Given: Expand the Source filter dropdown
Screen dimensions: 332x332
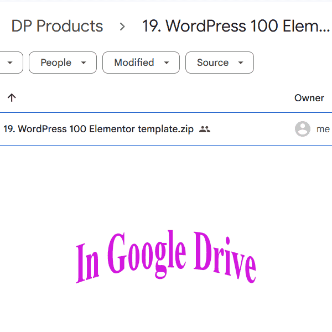Looking at the screenshot, I should click(x=220, y=63).
